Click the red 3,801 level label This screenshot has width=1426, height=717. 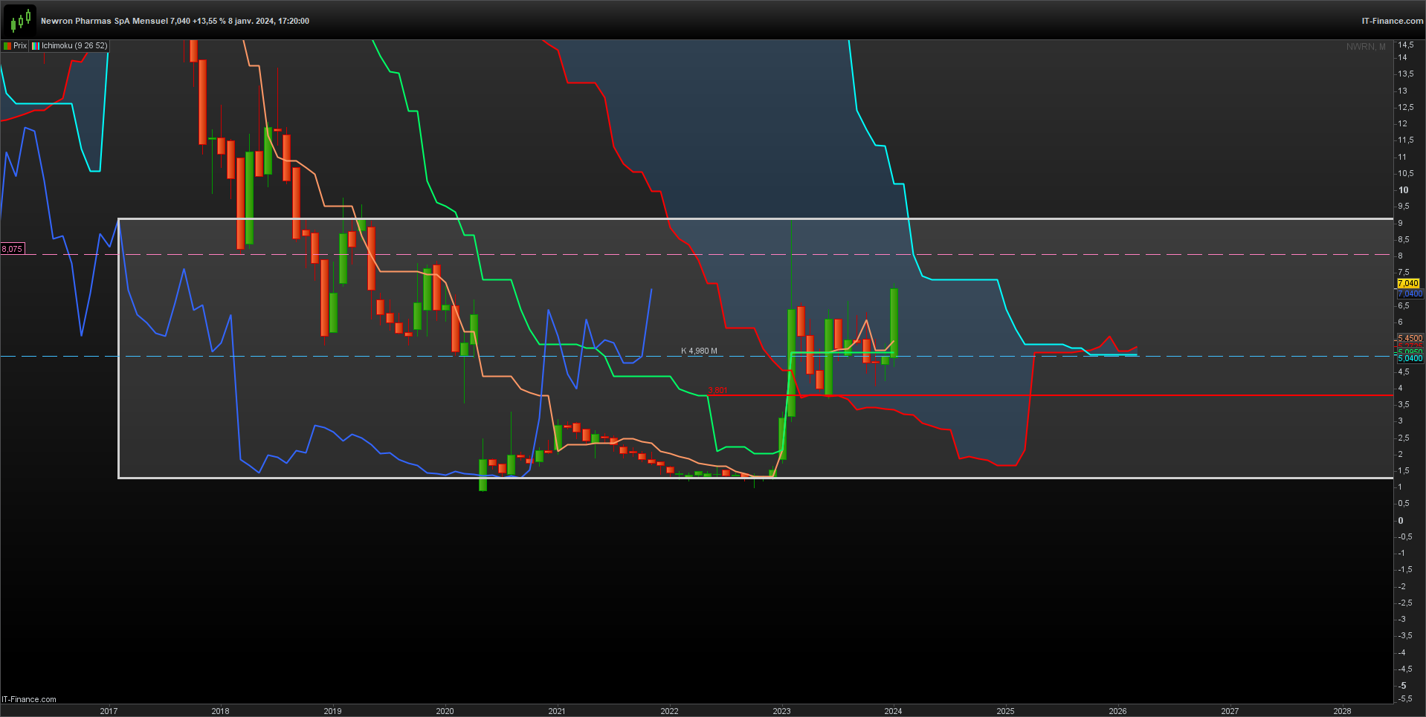pos(718,391)
